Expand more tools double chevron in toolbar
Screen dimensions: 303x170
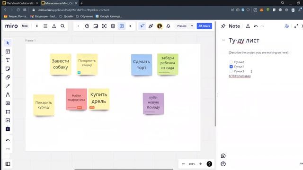130,26
